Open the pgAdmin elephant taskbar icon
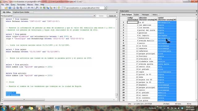Viewport: 198px width, 111px height. pyautogui.click(x=58, y=108)
